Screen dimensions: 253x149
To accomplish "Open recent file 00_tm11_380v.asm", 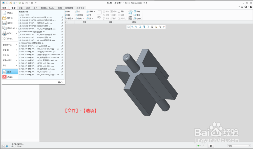I will tap(37, 66).
